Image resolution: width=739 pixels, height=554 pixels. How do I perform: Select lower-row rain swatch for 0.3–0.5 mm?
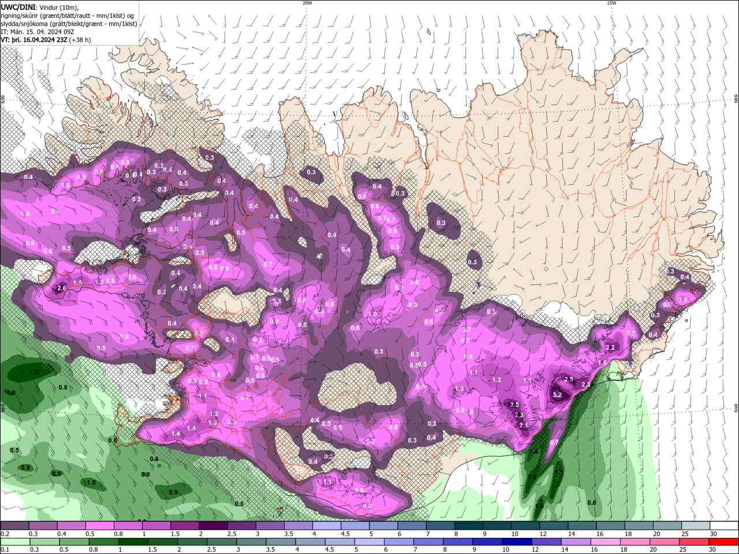(46, 542)
